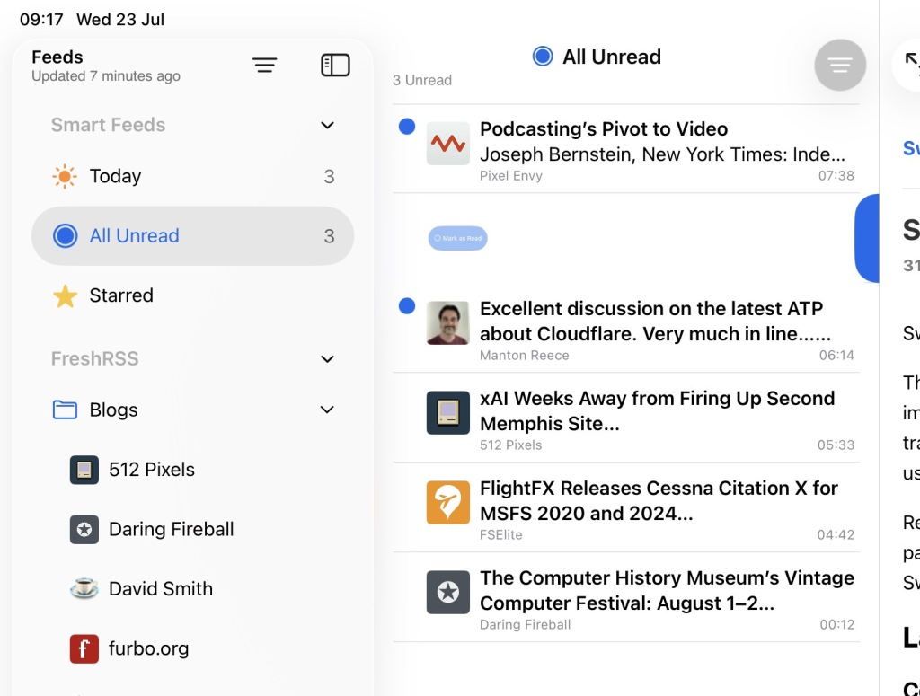
Task: Toggle unread dot on Excellent discussion article
Action: [x=407, y=305]
